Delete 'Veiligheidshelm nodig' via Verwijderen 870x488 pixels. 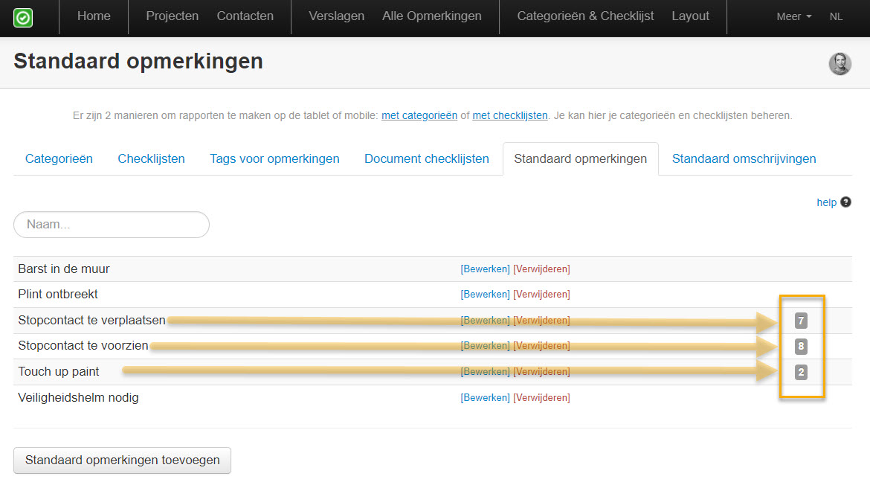click(541, 397)
